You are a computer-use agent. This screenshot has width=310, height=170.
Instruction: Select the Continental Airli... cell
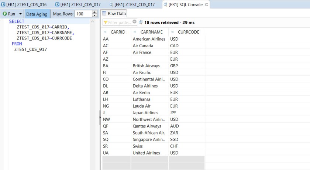click(150, 79)
